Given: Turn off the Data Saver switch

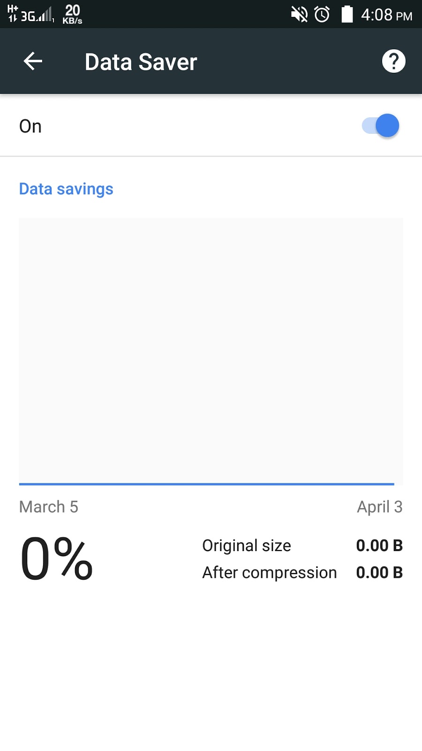Looking at the screenshot, I should pos(381,126).
